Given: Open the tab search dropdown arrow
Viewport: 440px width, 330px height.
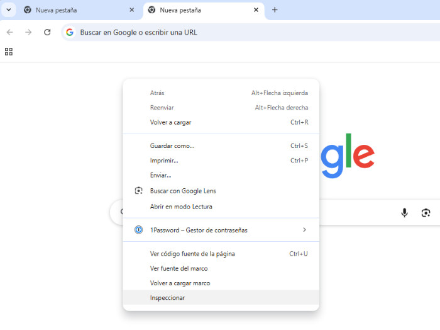Looking at the screenshot, I should 9,10.
